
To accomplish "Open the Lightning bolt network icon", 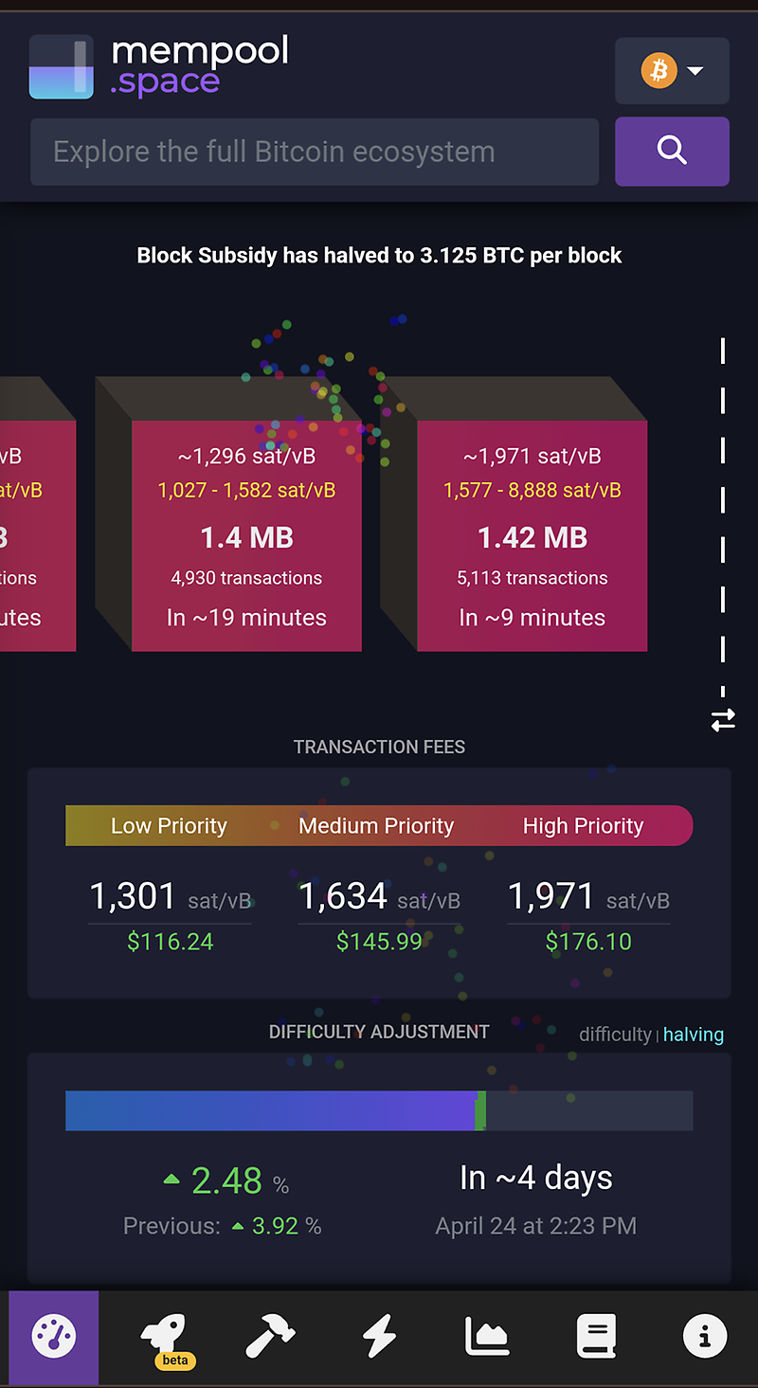I will (x=379, y=1336).
